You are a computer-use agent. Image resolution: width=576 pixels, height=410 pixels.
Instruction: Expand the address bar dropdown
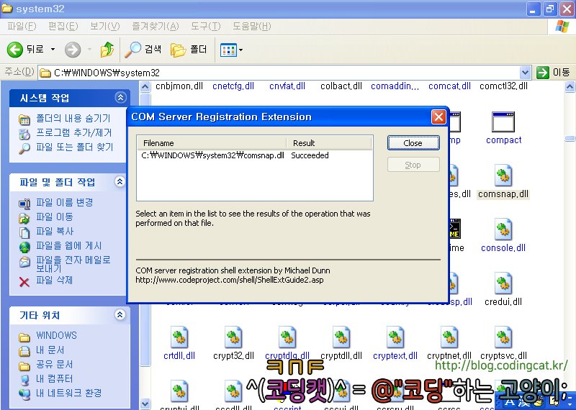(x=526, y=73)
